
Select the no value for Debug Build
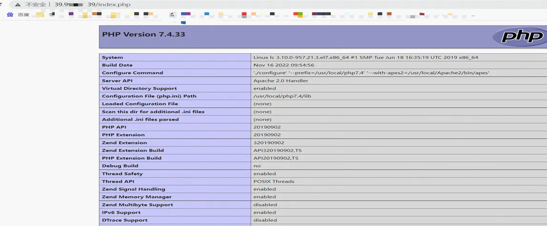257,166
